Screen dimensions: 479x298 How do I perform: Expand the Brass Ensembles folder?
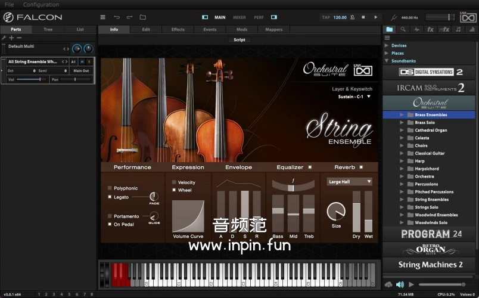[x=402, y=114]
